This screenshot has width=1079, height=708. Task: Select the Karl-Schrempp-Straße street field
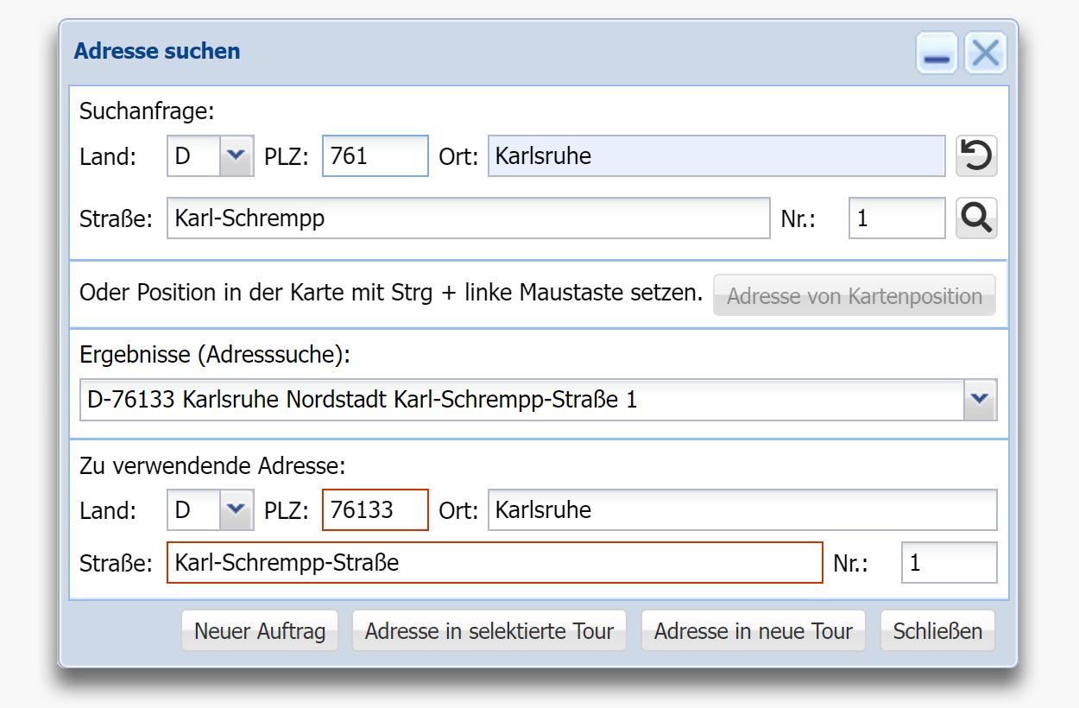pyautogui.click(x=495, y=563)
